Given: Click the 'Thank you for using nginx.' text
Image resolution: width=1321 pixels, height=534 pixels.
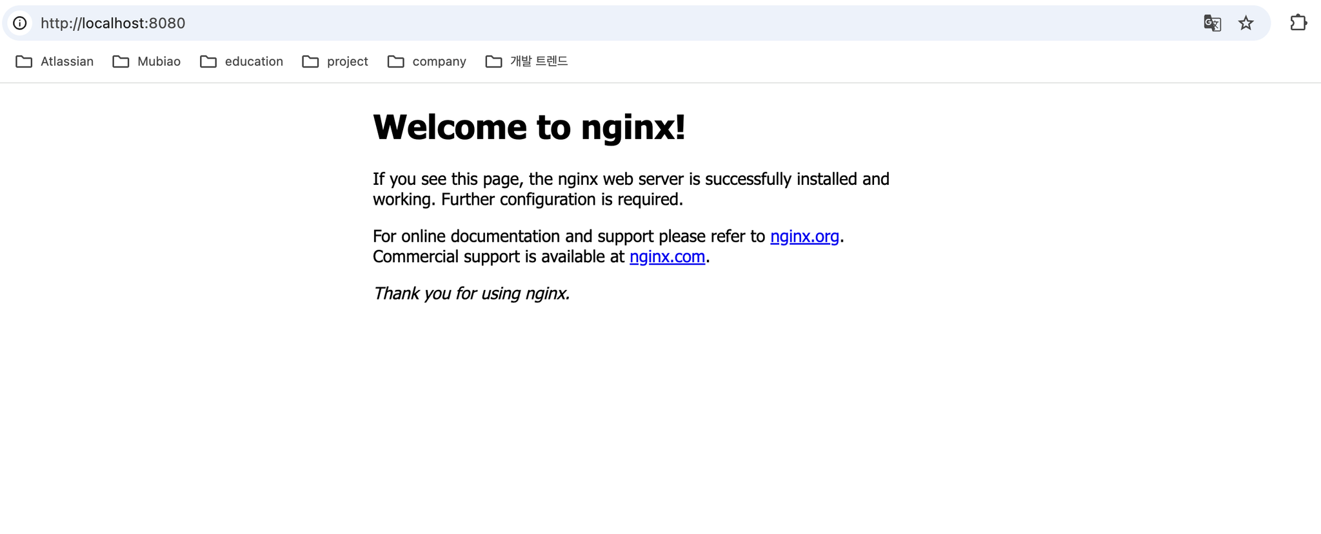Looking at the screenshot, I should pos(472,294).
